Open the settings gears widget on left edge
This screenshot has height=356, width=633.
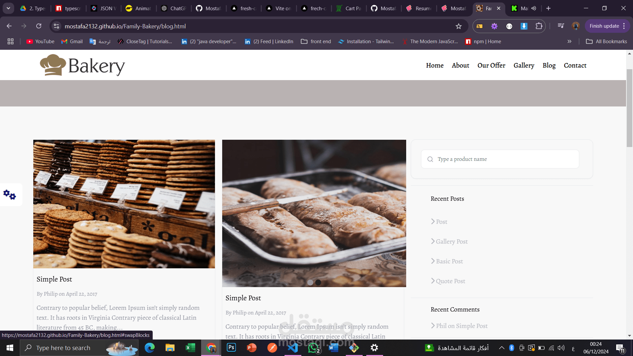(10, 195)
